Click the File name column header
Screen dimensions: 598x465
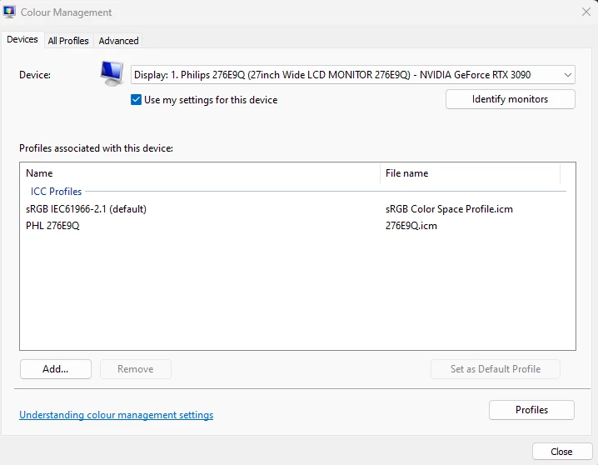(x=471, y=173)
